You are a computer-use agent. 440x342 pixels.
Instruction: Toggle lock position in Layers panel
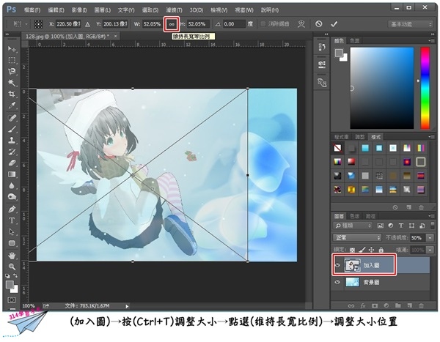point(371,250)
